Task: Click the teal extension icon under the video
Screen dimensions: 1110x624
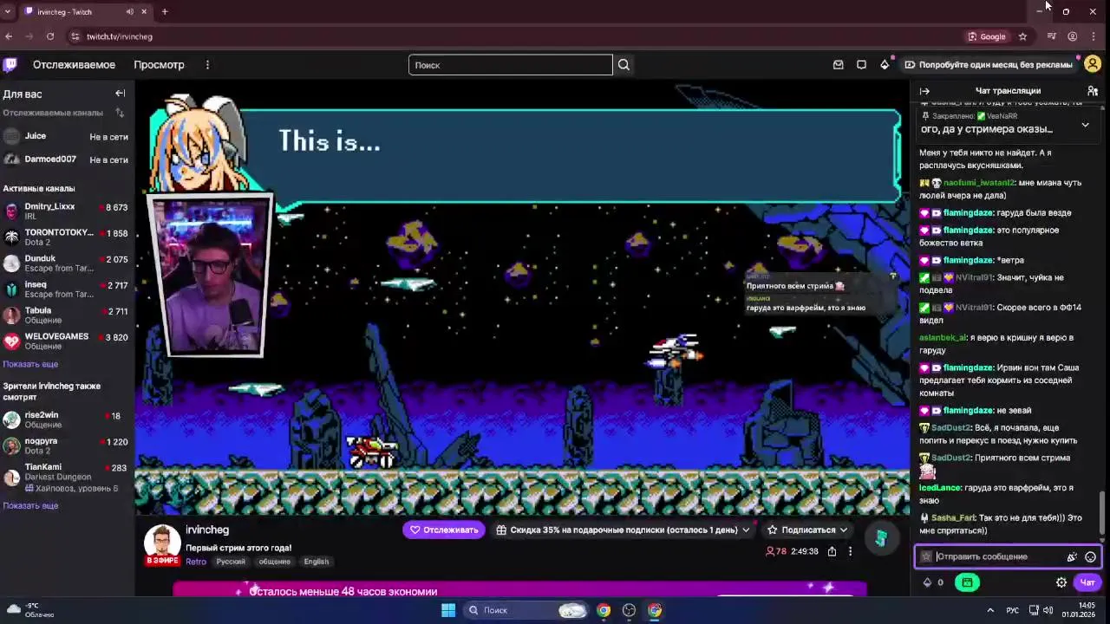Action: (880, 538)
